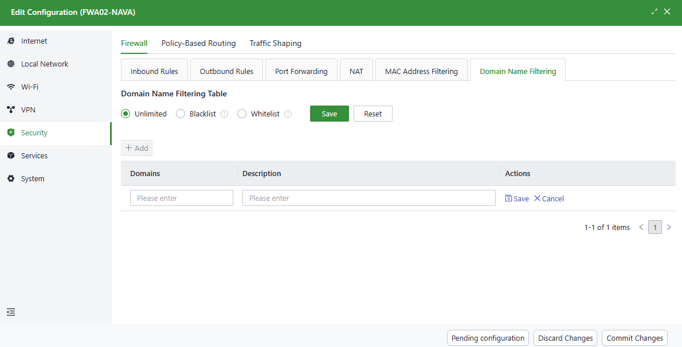Go to previous page of items
Image resolution: width=682 pixels, height=347 pixels.
click(x=641, y=228)
